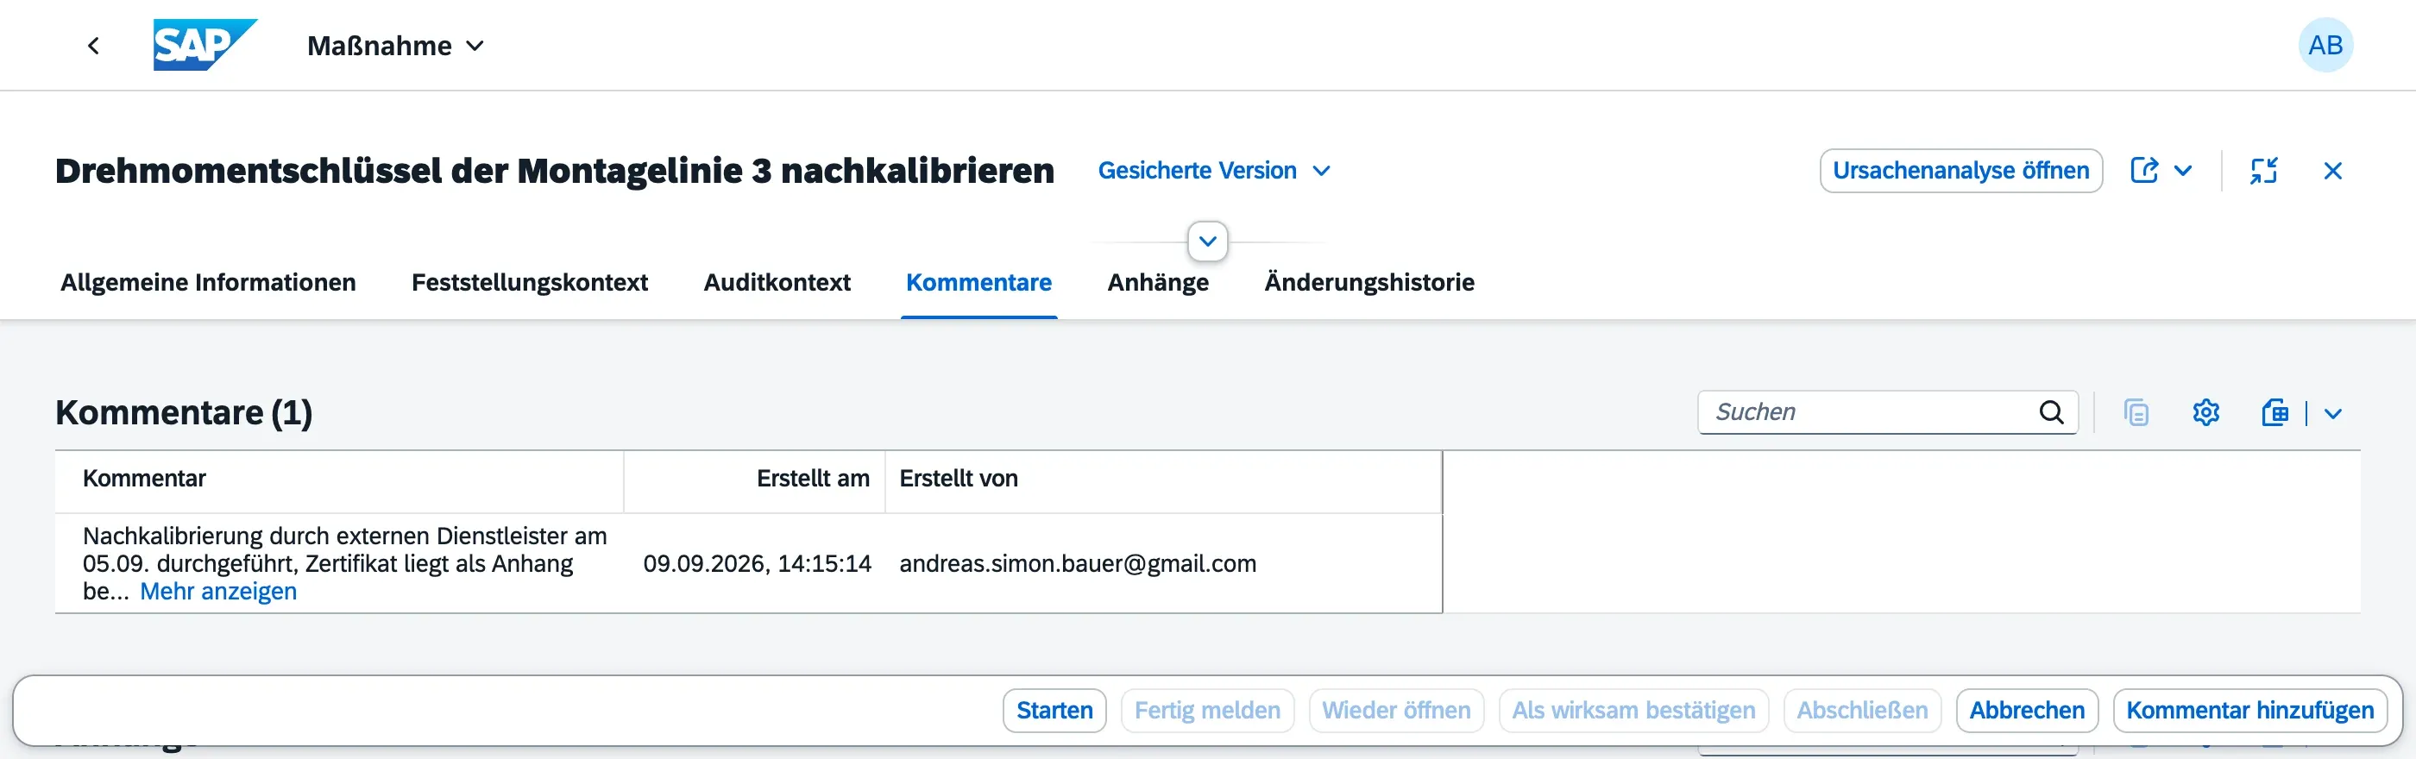2416x759 pixels.
Task: Go back using the back arrow
Action: pos(93,45)
